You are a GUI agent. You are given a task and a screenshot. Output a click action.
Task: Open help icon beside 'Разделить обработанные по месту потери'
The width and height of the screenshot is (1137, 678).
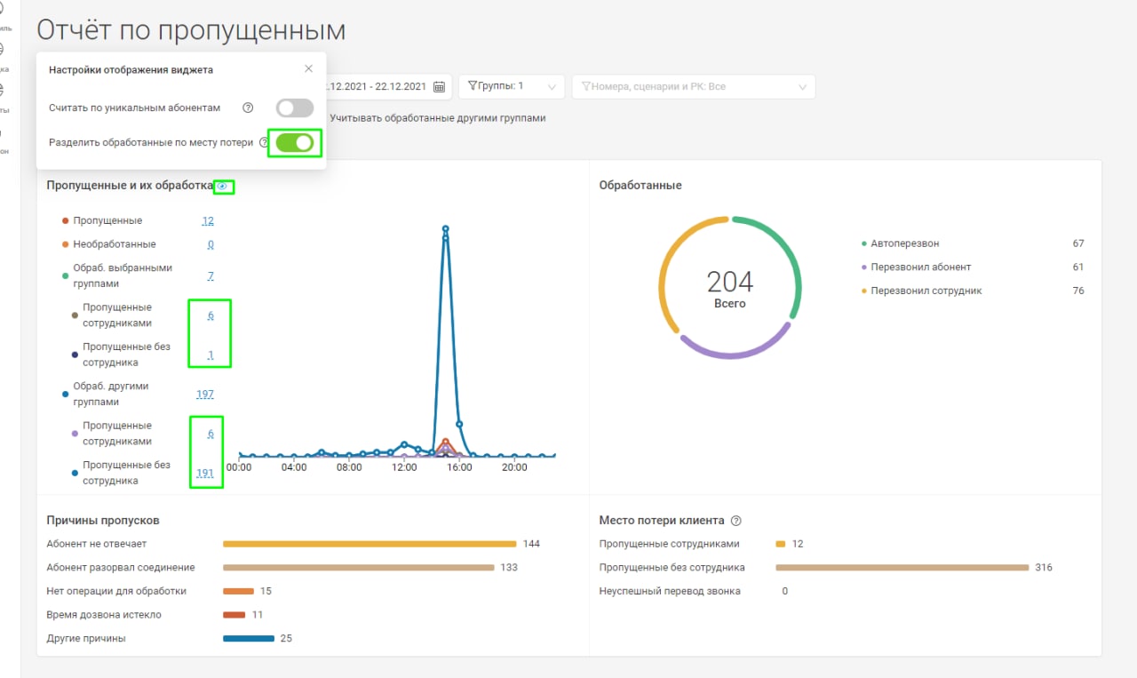(263, 142)
